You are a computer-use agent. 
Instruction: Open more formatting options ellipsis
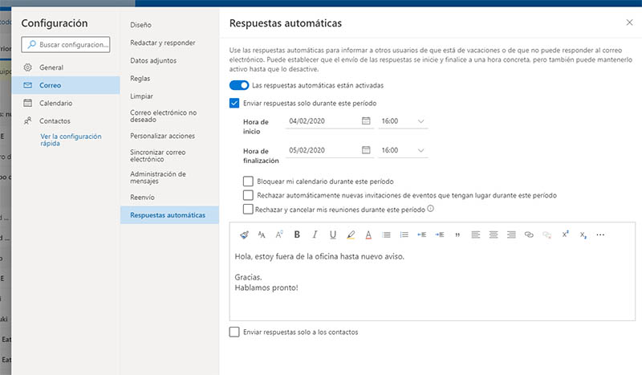click(600, 234)
